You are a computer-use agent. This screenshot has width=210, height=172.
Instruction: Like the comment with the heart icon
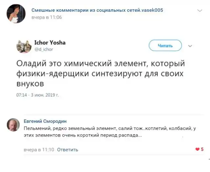point(197,149)
